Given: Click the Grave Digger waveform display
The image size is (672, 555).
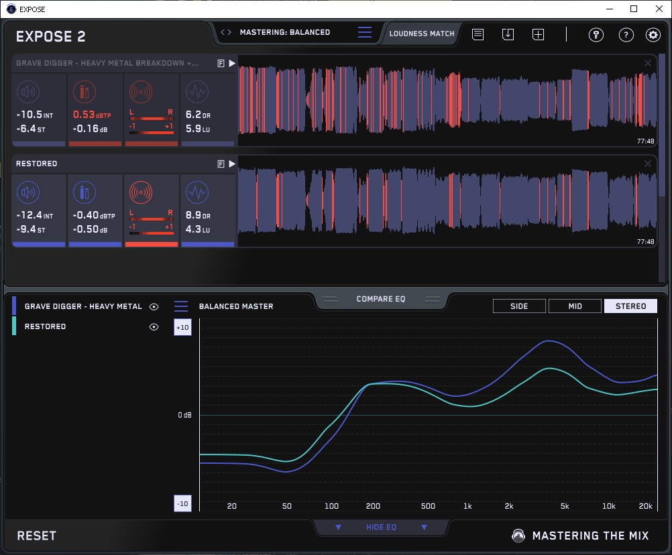Looking at the screenshot, I should 447,101.
